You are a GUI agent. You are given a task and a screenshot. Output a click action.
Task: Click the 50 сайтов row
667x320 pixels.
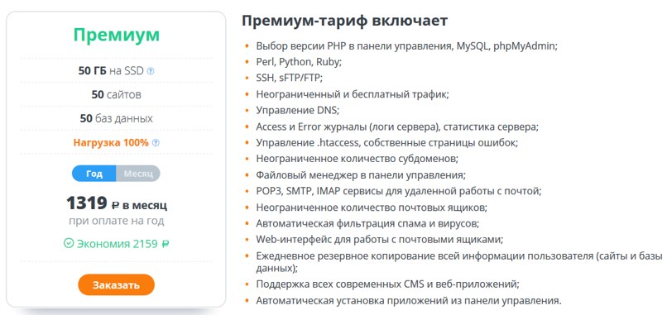click(x=116, y=94)
